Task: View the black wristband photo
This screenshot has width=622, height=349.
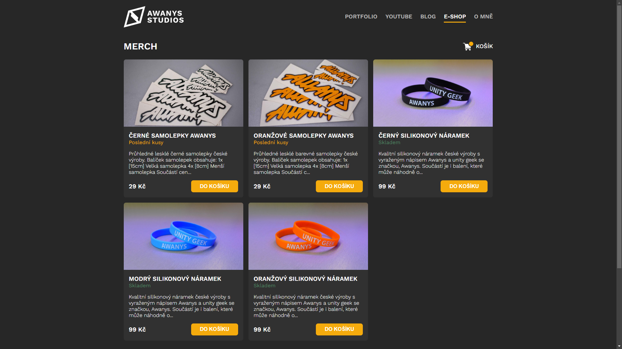Action: coord(433,93)
